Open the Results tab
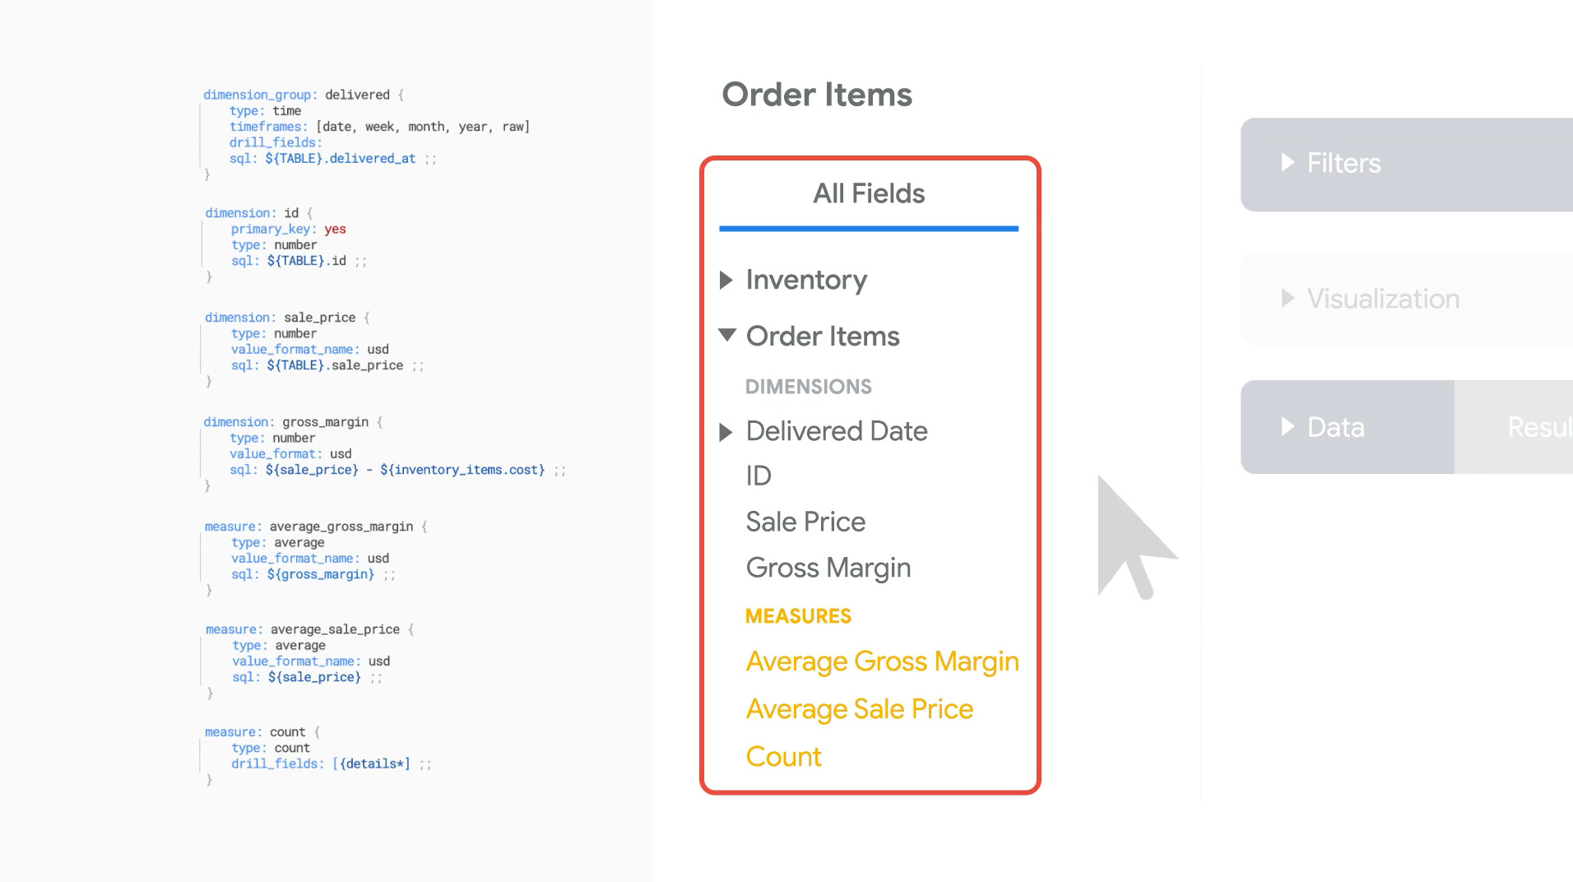The image size is (1573, 882). point(1537,427)
